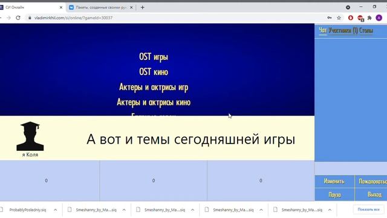Restore down the browser window

[x=374, y=7]
